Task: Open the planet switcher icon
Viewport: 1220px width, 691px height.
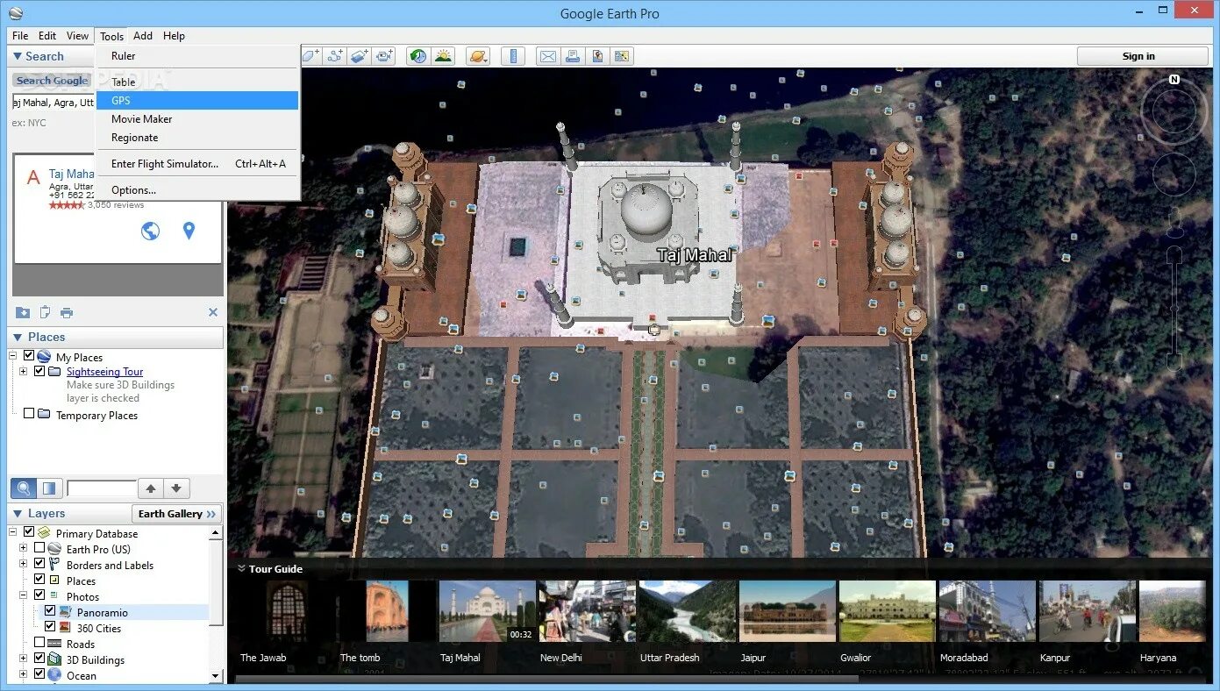Action: (478, 56)
